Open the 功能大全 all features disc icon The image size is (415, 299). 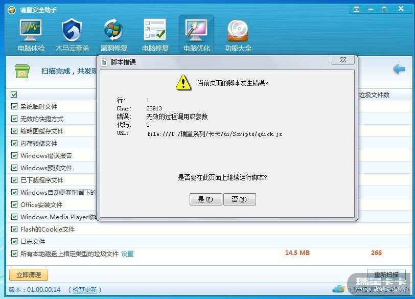click(x=238, y=31)
